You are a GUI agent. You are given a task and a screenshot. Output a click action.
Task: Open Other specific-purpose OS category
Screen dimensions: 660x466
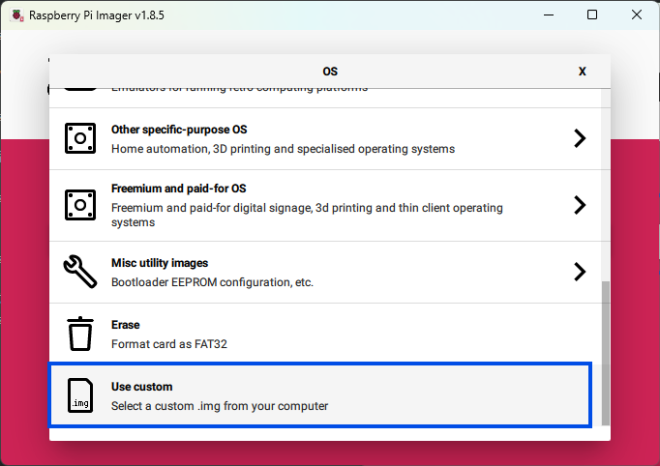pyautogui.click(x=325, y=139)
